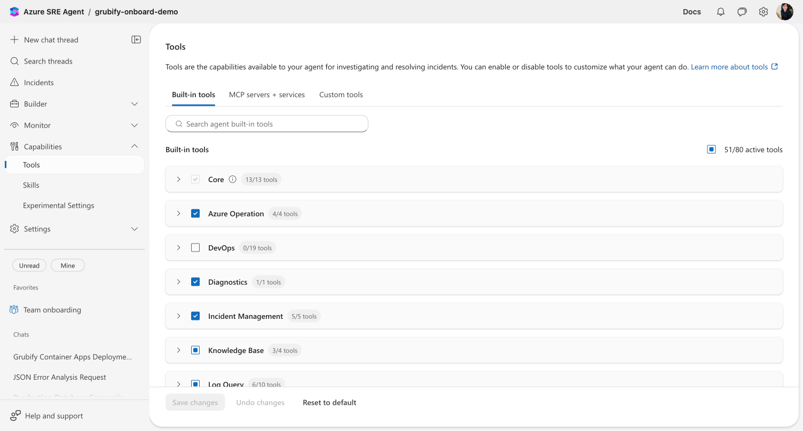The height and width of the screenshot is (431, 803).
Task: Click the 13/13 tools badge
Action: [x=261, y=179]
